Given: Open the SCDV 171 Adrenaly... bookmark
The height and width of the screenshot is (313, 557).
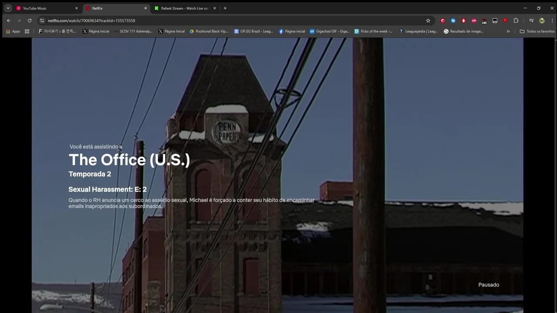Looking at the screenshot, I should (x=133, y=31).
